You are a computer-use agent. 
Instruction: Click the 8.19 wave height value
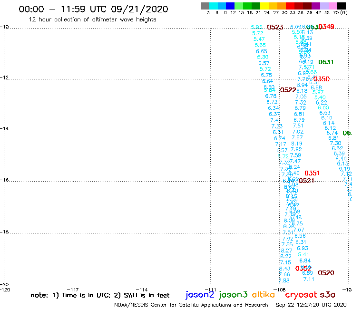coord(296,144)
